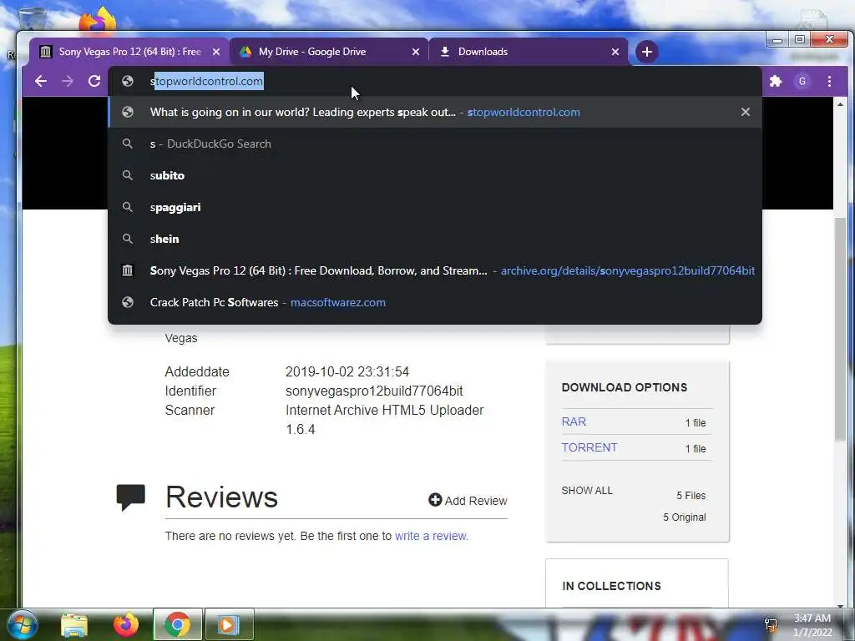Click the page vertical scrollbar thumb
Image resolution: width=855 pixels, height=641 pixels.
pos(840,327)
